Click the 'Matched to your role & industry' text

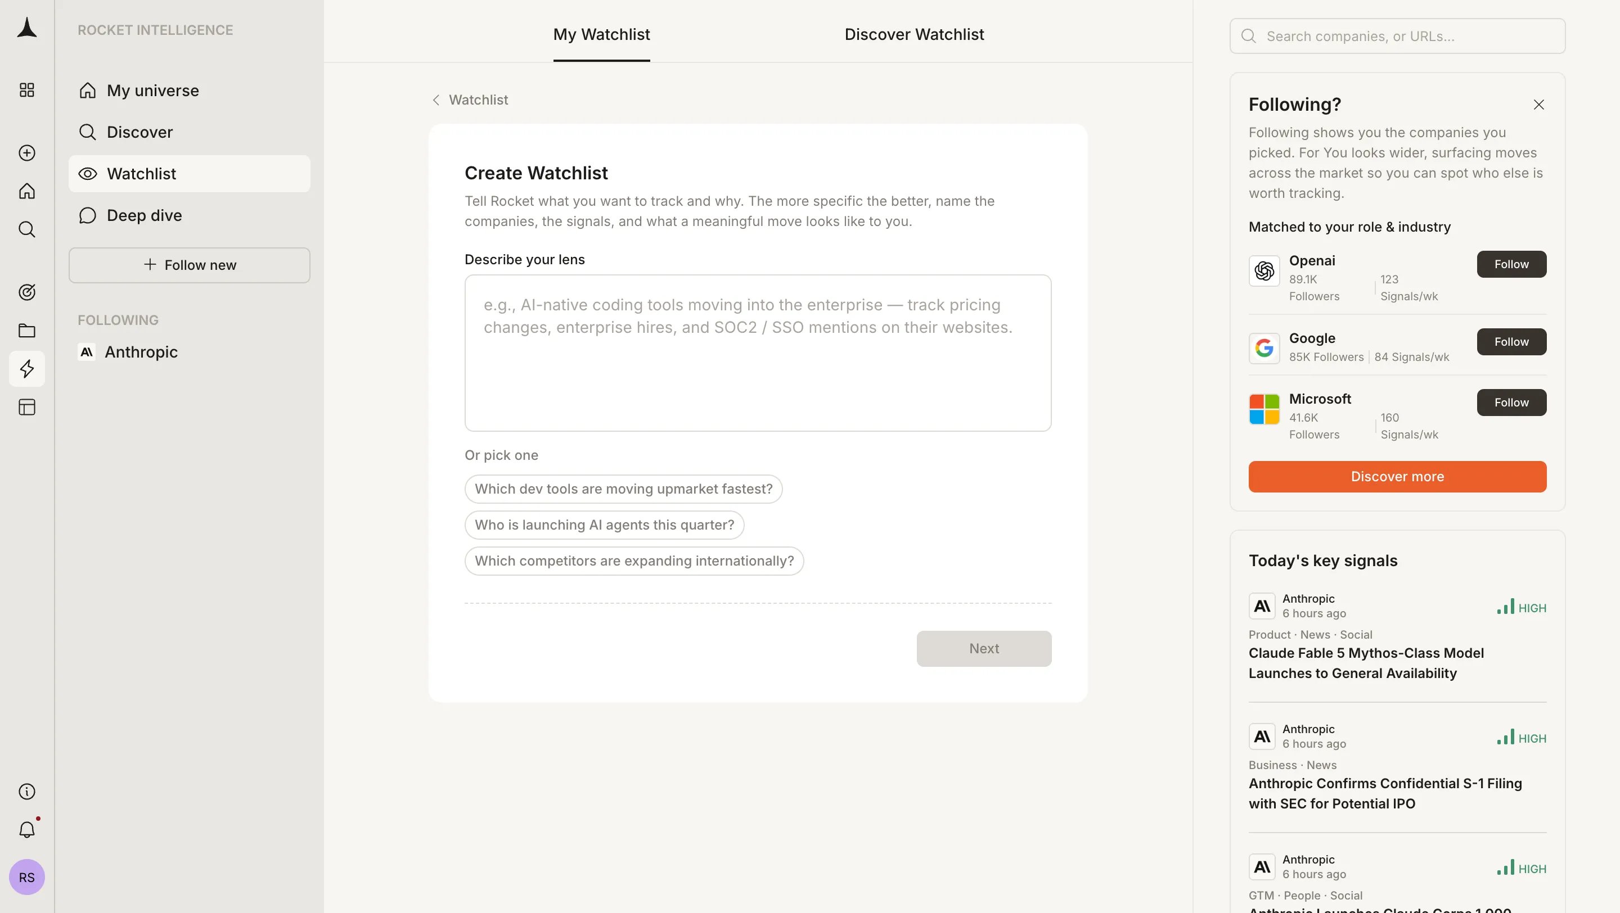[x=1349, y=228]
